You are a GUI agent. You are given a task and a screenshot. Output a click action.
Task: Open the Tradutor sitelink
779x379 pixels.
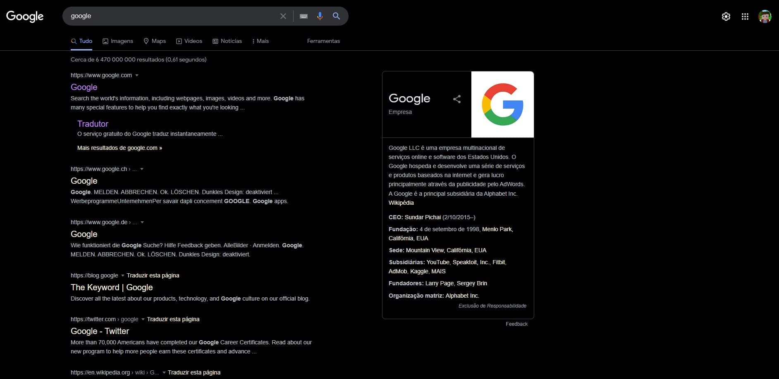tap(93, 124)
